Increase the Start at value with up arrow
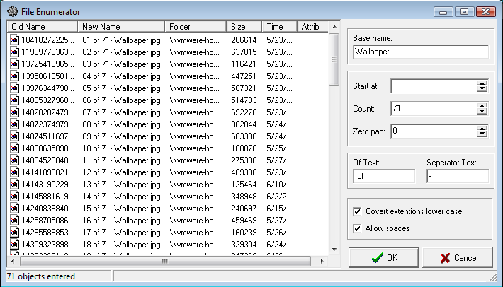Screen dimensions: 503x287 tap(482, 83)
